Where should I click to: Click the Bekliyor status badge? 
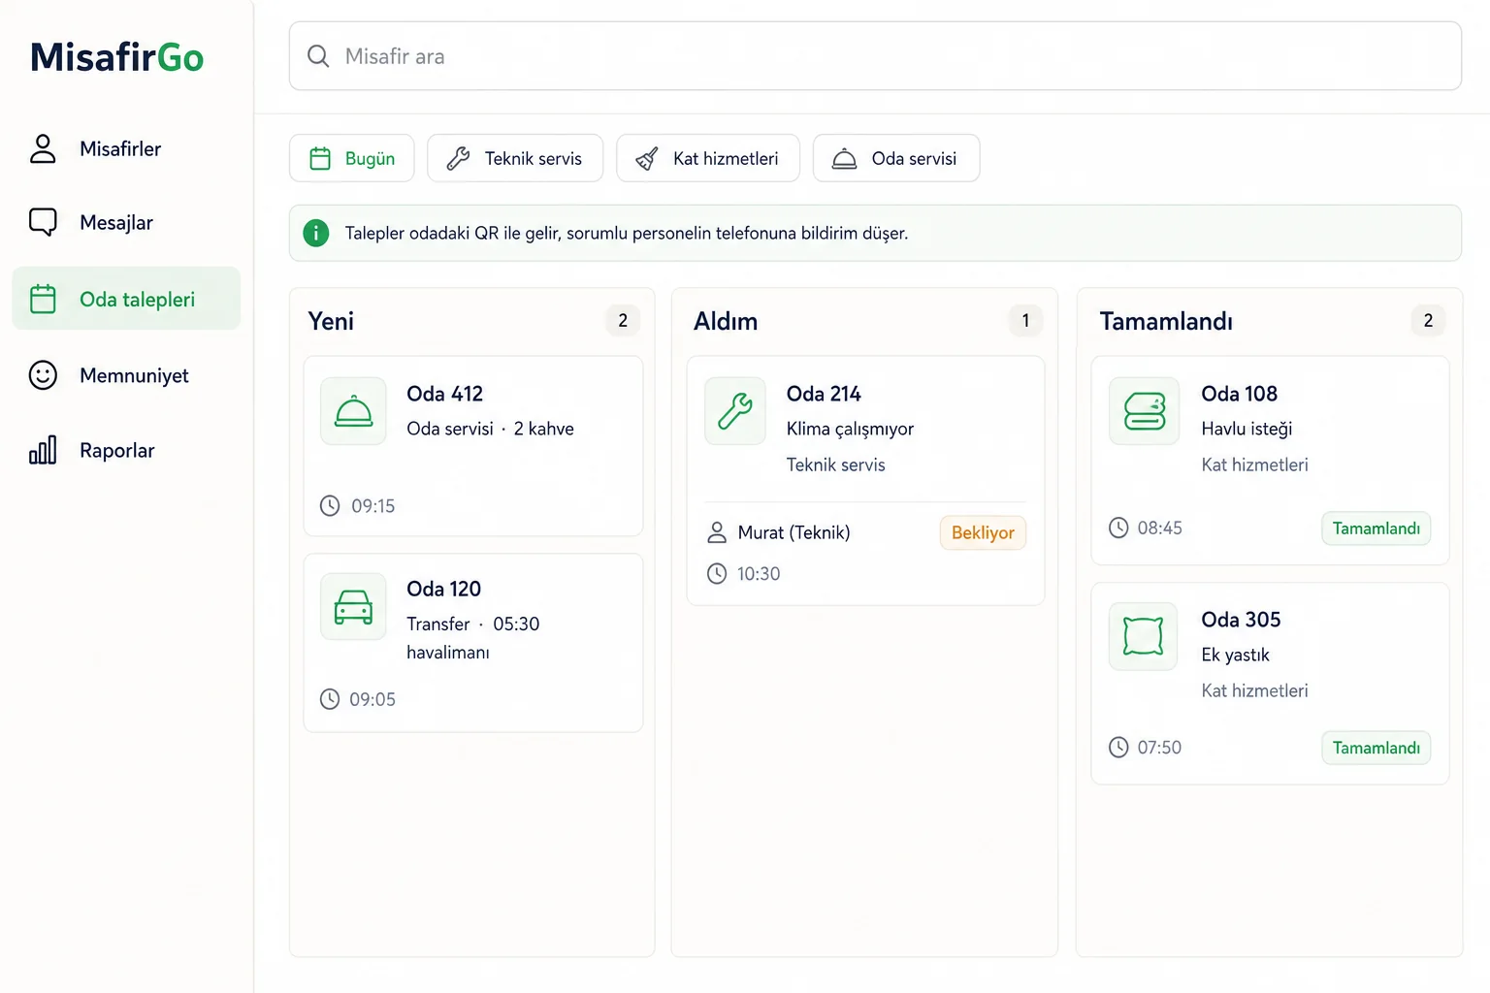(983, 532)
